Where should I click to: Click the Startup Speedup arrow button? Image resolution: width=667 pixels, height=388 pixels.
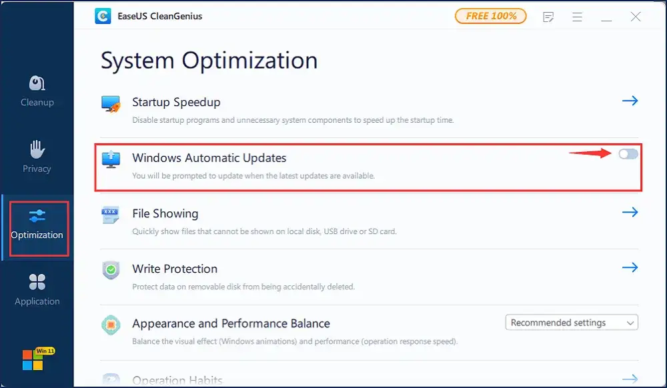(x=630, y=101)
